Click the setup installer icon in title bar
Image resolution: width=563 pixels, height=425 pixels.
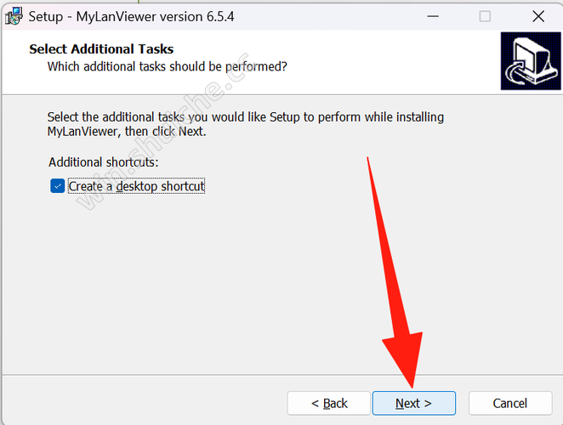point(14,16)
